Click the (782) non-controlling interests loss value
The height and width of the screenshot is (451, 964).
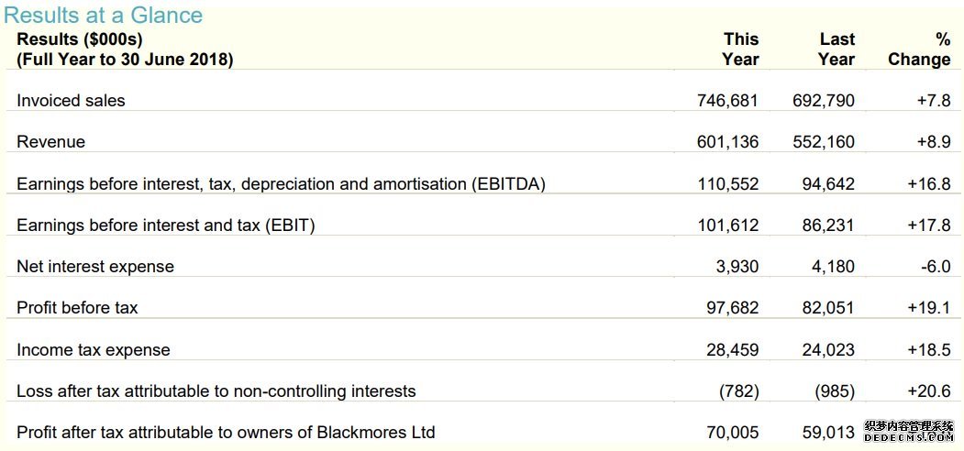click(739, 391)
